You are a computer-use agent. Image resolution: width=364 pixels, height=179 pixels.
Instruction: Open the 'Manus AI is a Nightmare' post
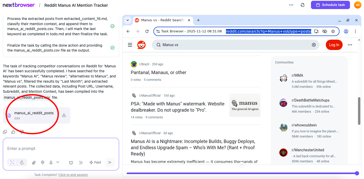[193, 148]
